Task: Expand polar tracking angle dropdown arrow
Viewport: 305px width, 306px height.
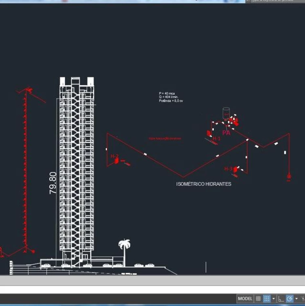Action: click(296, 298)
